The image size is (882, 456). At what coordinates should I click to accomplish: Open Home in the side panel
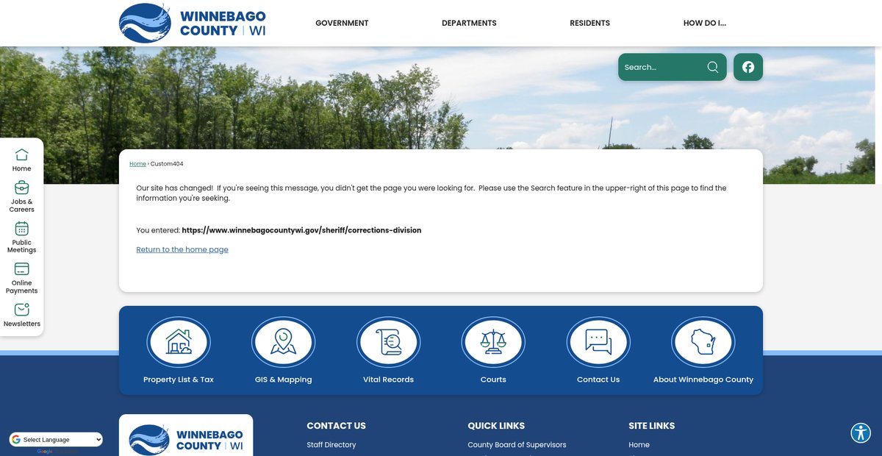tap(21, 160)
